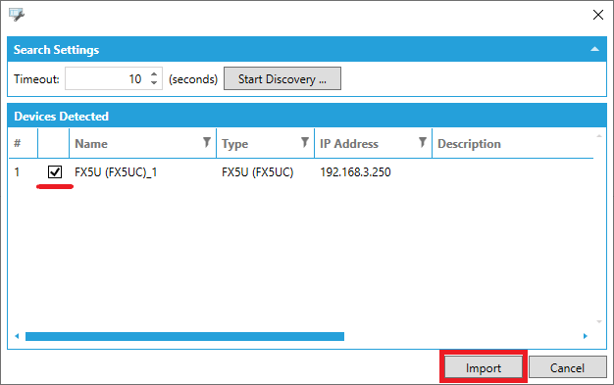
Task: Close the dialog window
Action: 598,15
